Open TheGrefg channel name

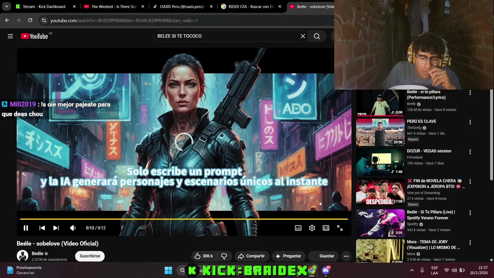[x=414, y=128]
